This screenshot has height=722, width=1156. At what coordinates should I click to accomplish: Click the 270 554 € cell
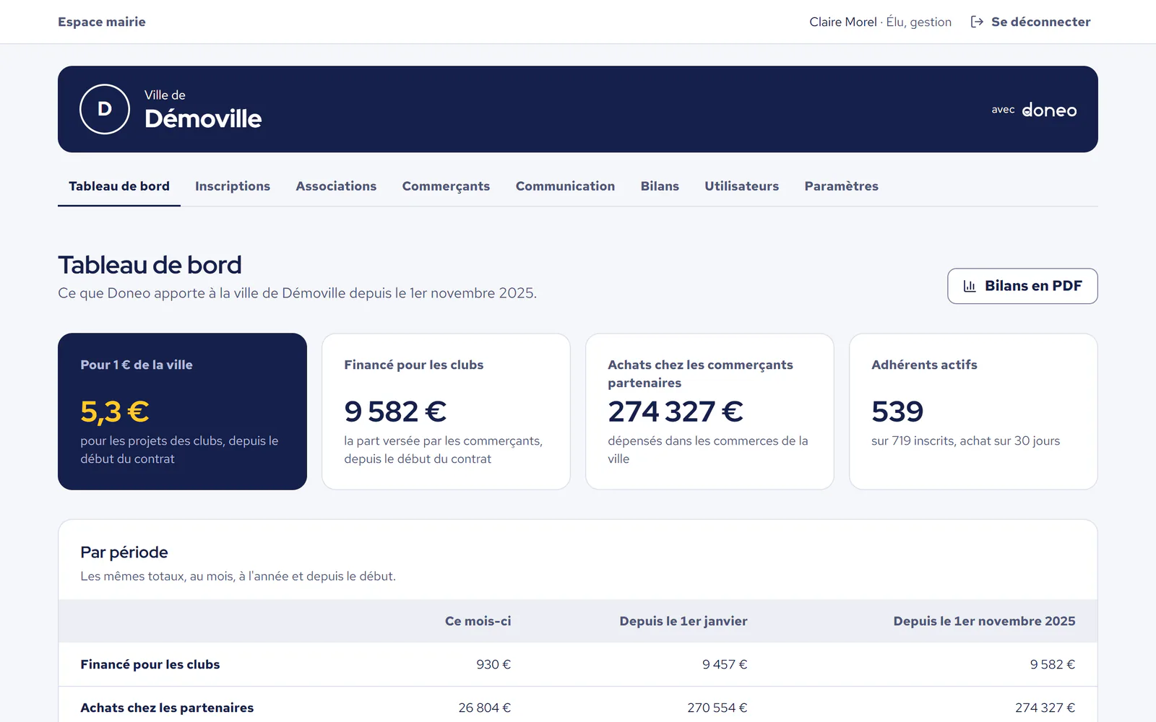point(717,708)
